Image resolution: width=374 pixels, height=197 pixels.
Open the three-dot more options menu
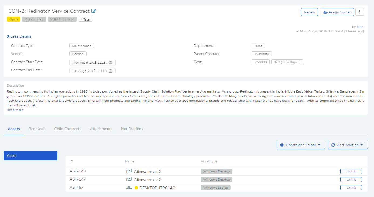(x=360, y=12)
